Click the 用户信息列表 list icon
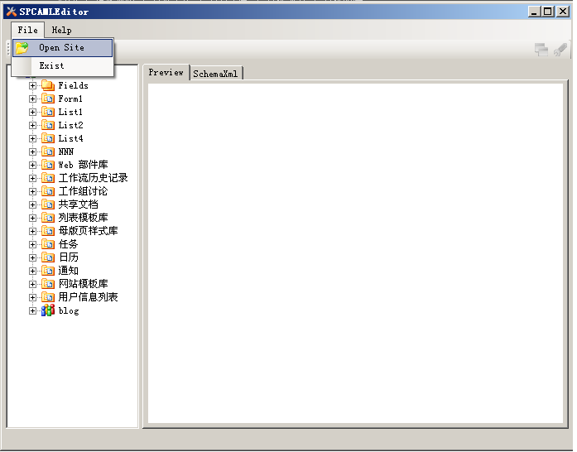This screenshot has width=577, height=452. pos(48,297)
